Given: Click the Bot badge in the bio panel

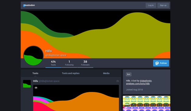Looking at the screenshot, I should tap(129, 74).
